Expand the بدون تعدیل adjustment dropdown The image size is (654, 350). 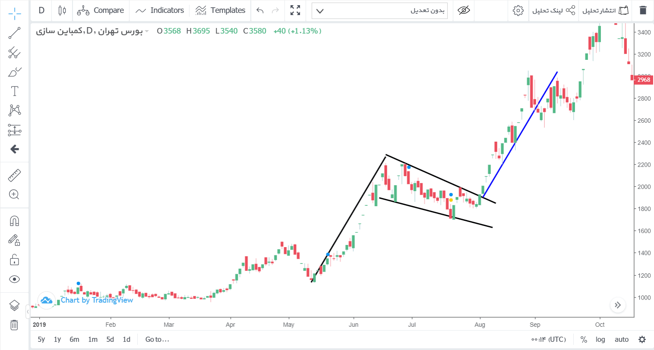click(379, 11)
